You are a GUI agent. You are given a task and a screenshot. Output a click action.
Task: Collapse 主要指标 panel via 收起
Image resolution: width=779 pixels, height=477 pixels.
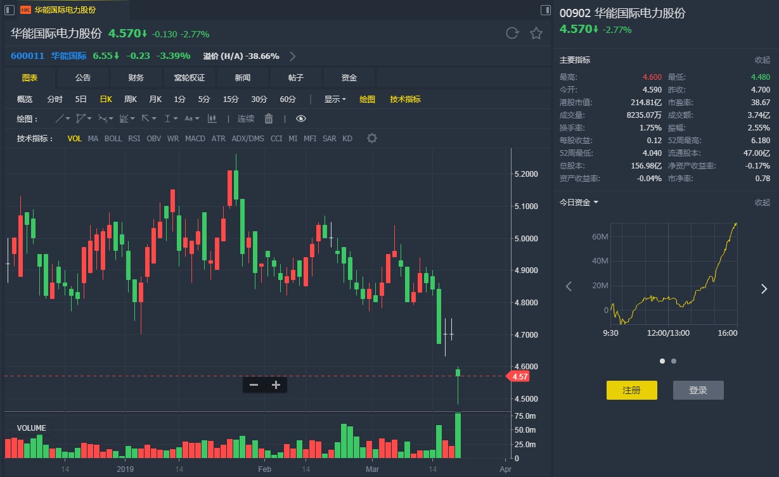tap(763, 60)
